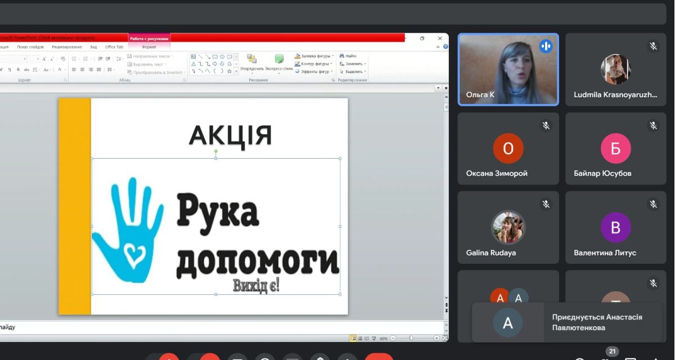Open Контур фигуры shape outline dropdown
This screenshot has height=360, width=675.
[x=314, y=64]
